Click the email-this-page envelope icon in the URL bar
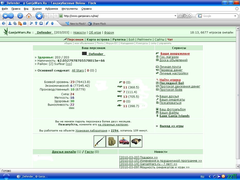240x180 pixels. 185,16
